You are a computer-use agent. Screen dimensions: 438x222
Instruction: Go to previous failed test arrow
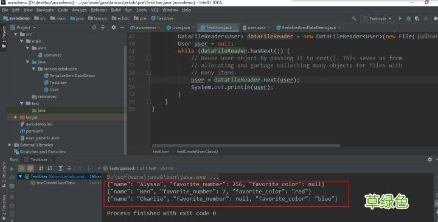pos(80,168)
